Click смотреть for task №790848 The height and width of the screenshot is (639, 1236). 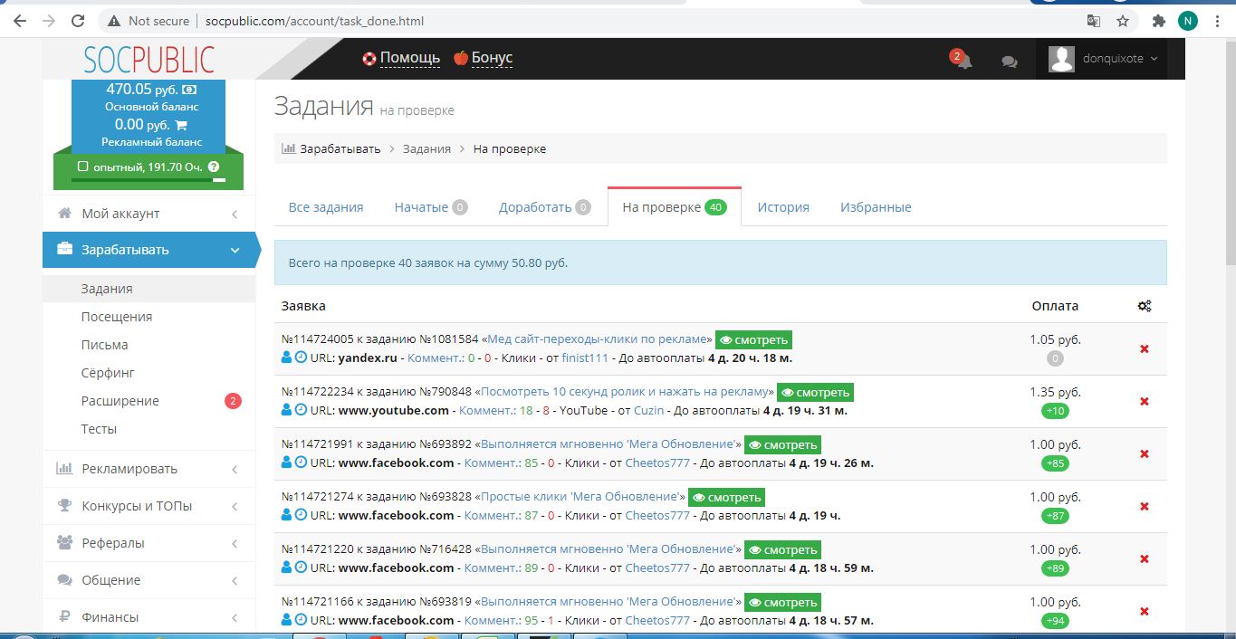tap(815, 393)
